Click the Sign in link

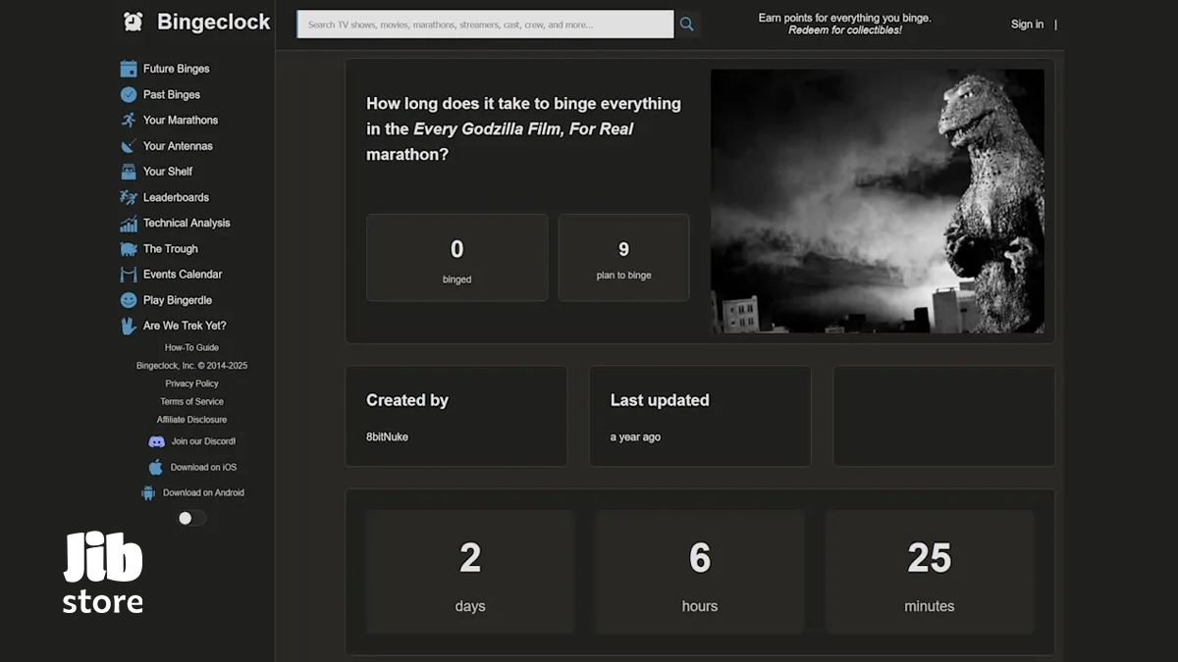[x=1027, y=25]
